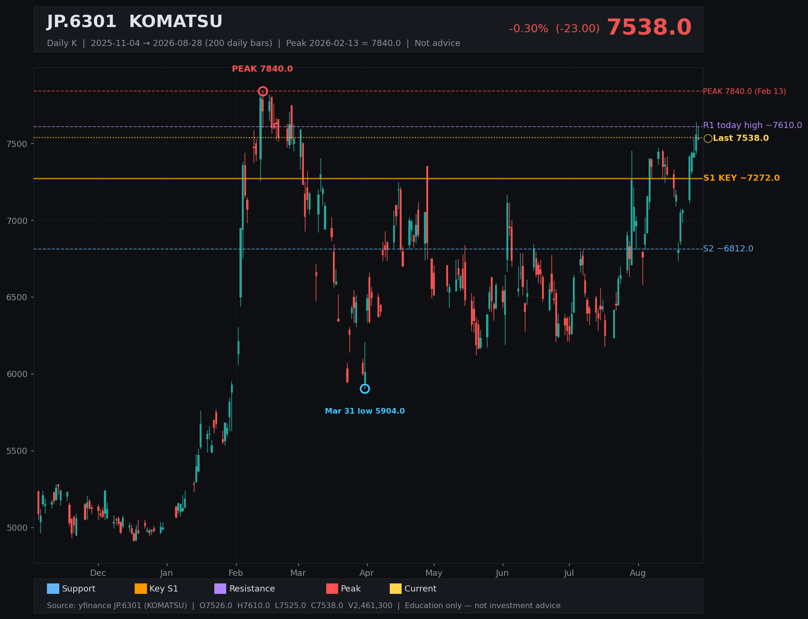Click the 'Jun' x-axis label

(x=502, y=573)
